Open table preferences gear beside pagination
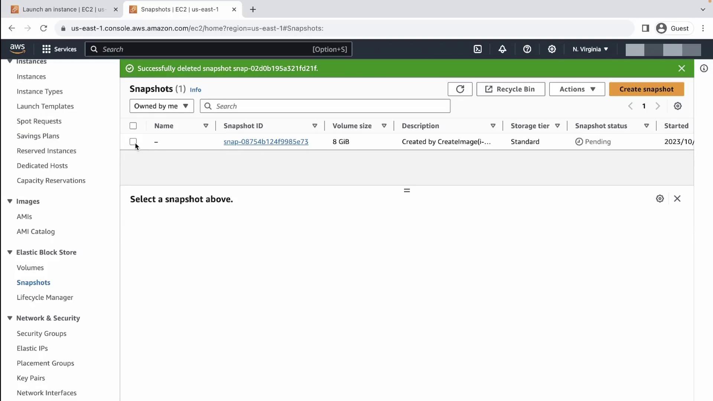This screenshot has height=401, width=713. point(677,106)
